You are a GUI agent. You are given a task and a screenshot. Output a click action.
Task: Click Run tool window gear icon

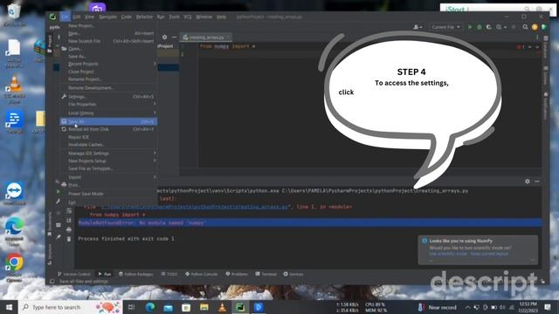(x=528, y=181)
